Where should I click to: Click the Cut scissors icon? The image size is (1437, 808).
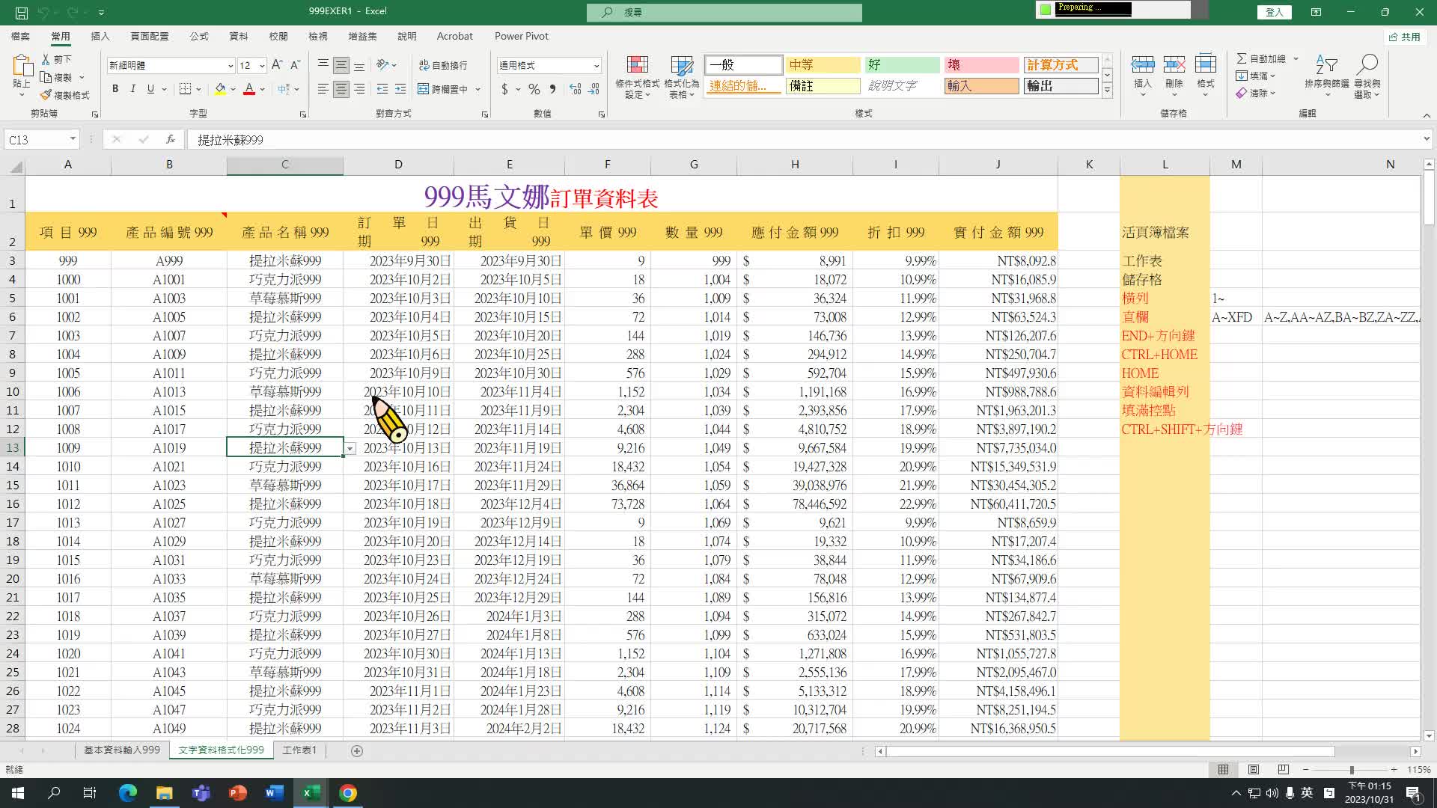pyautogui.click(x=46, y=59)
